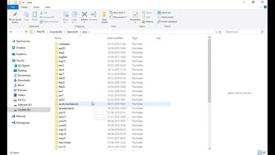The image size is (275, 155).
Task: Open recent locations dropdown arrow
Action: pos(22,32)
